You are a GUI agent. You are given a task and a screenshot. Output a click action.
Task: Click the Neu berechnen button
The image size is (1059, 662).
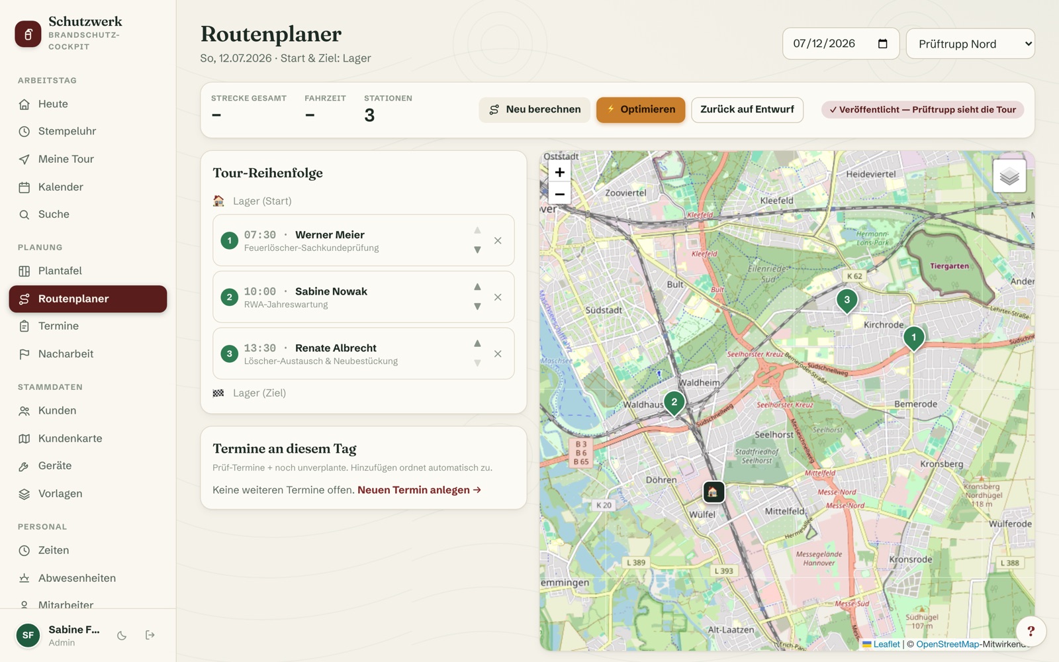coord(535,110)
